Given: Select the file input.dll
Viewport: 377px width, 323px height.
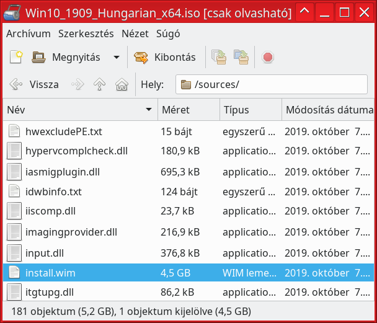Looking at the screenshot, I should (45, 254).
